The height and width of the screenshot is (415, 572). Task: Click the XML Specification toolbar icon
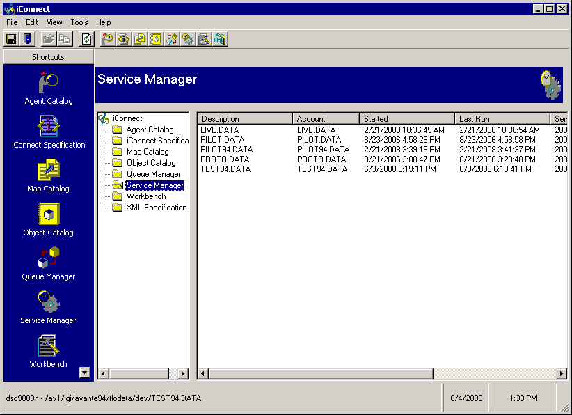[x=220, y=39]
